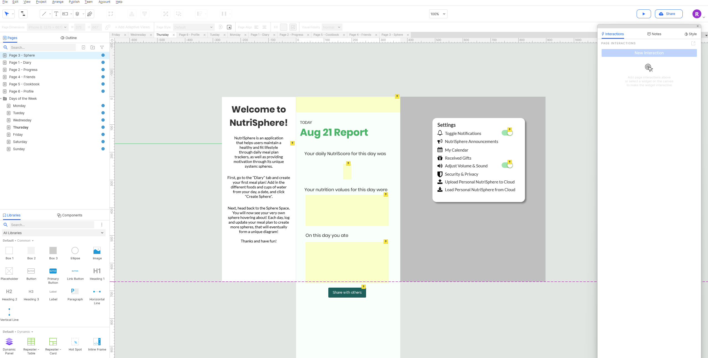Toggle the Adjust Volume & Sound switch
The height and width of the screenshot is (358, 708).
pos(507,165)
